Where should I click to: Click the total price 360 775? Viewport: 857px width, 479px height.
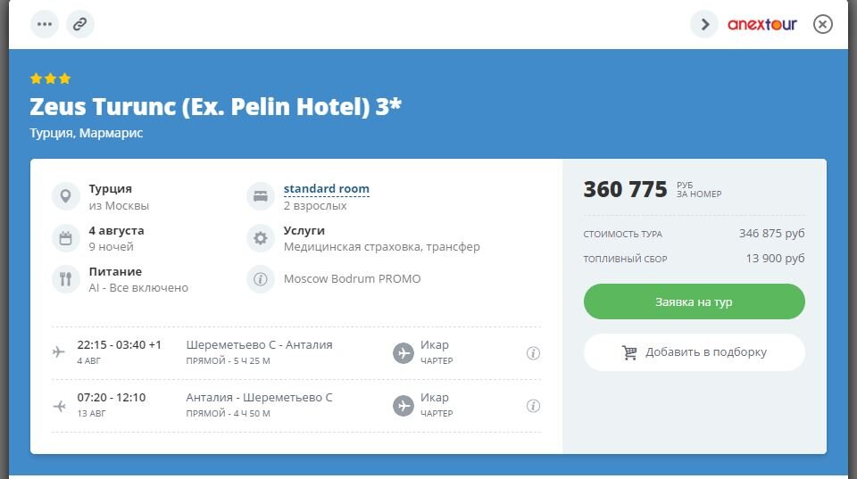click(x=625, y=189)
